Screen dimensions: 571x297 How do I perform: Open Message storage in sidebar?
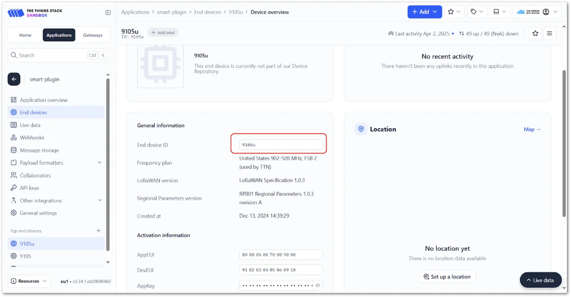[x=56, y=150]
